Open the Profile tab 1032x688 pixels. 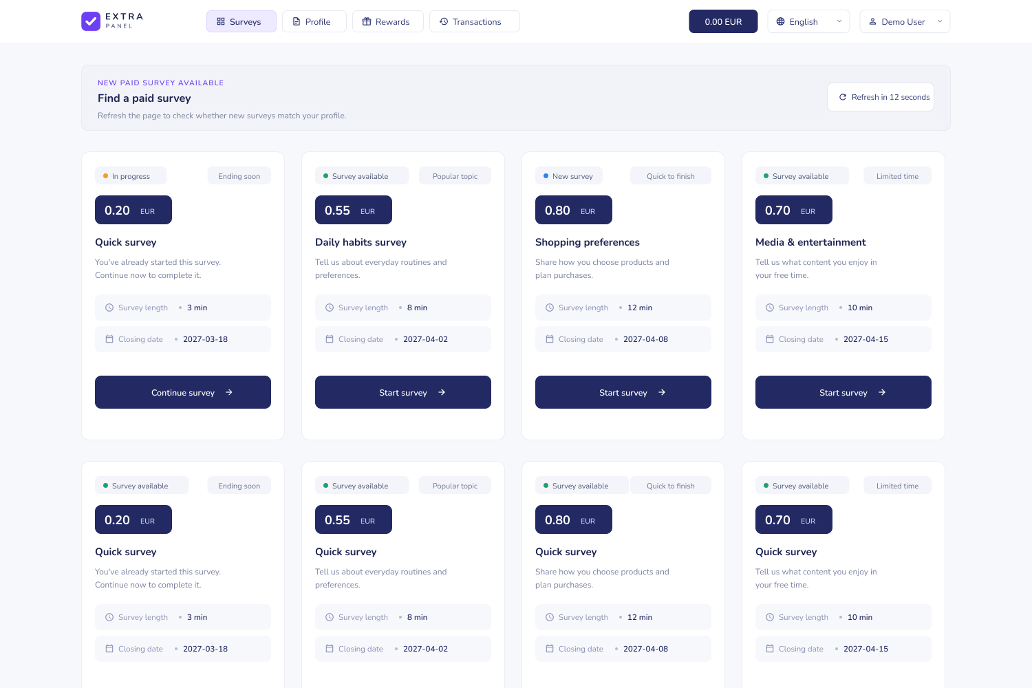pyautogui.click(x=314, y=21)
